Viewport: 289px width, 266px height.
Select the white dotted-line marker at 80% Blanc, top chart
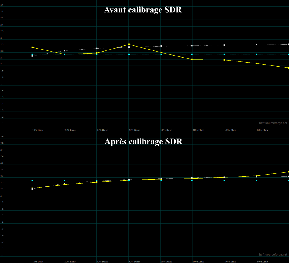click(256, 45)
